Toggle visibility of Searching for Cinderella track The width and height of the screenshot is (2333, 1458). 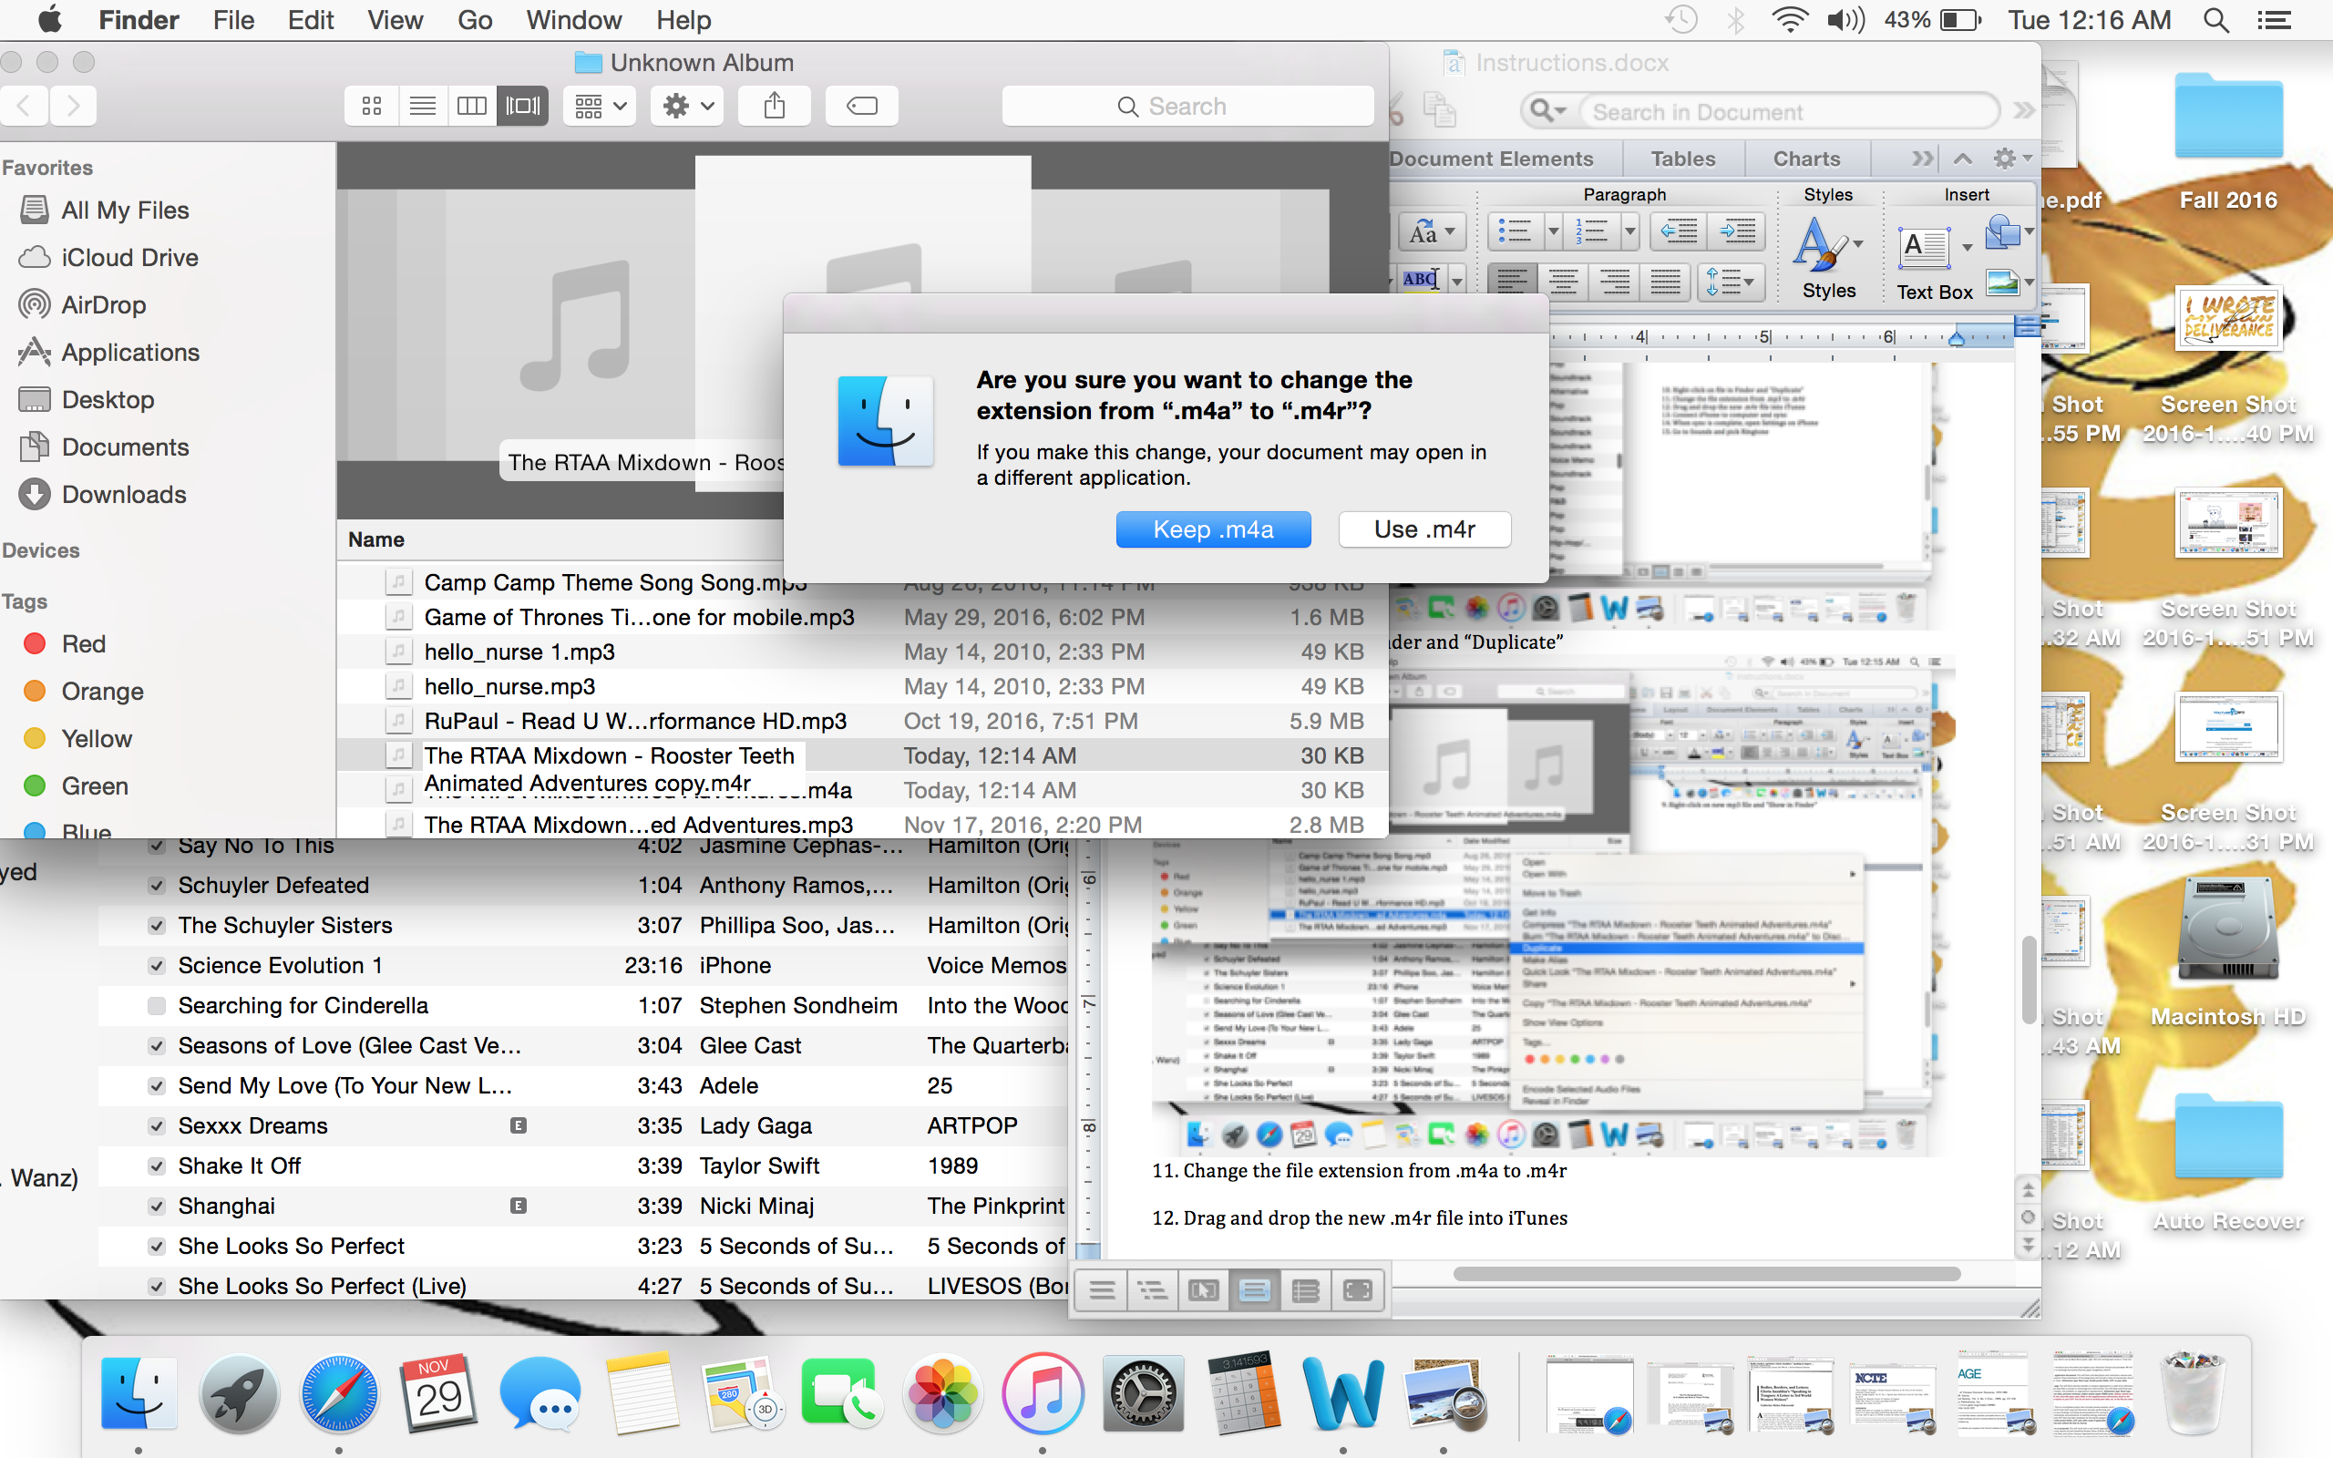(153, 1004)
